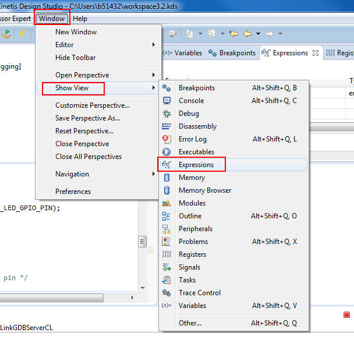Click editor scrollbar down arrow
The image size is (354, 361).
143,288
